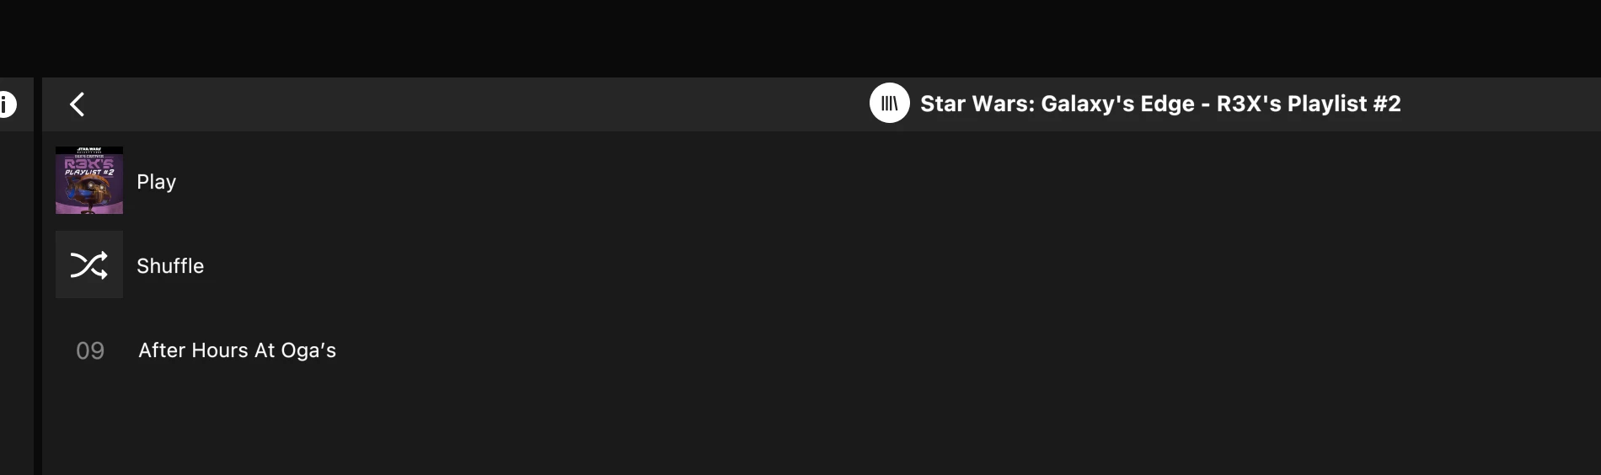Click the info icon at left edge
The height and width of the screenshot is (475, 1601).
5,104
